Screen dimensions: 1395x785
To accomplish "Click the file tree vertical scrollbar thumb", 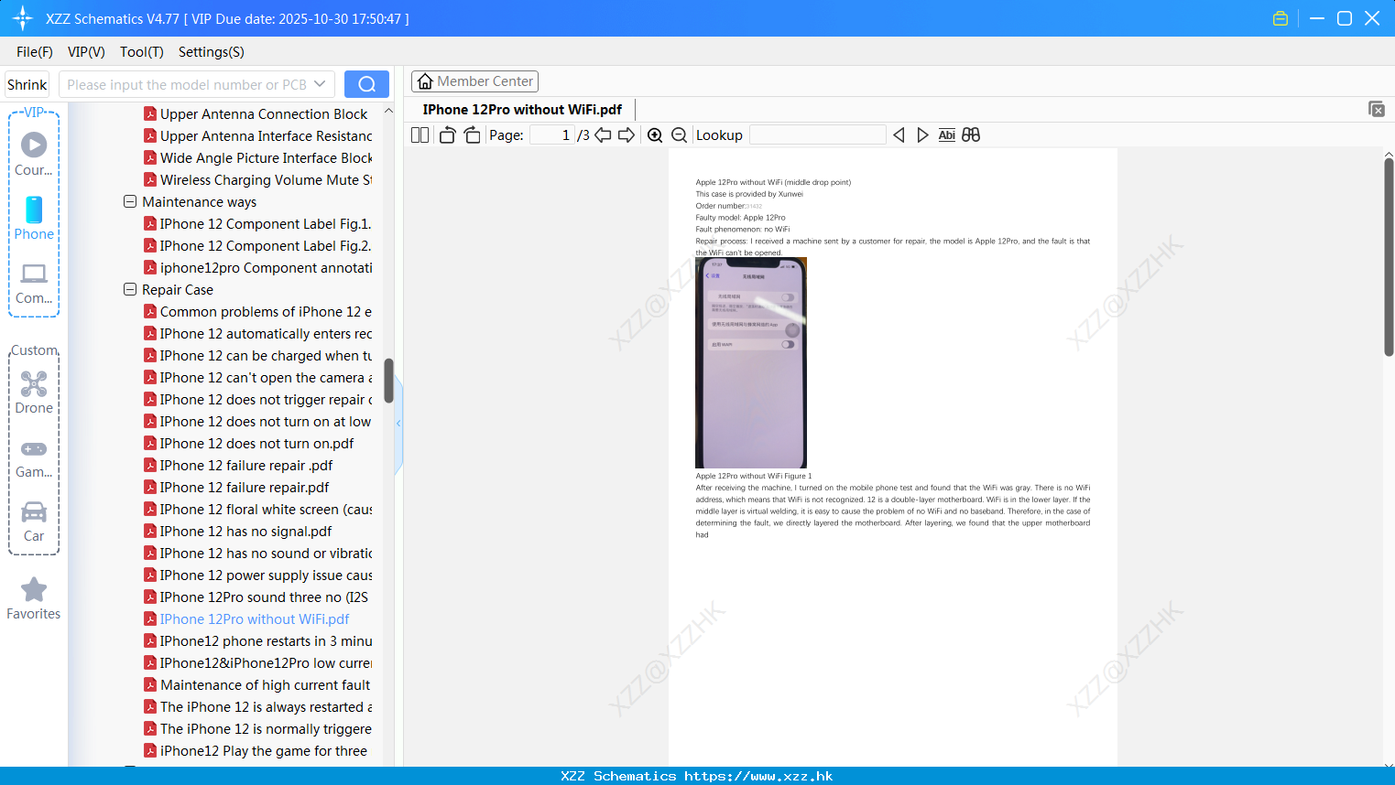I will tap(388, 381).
